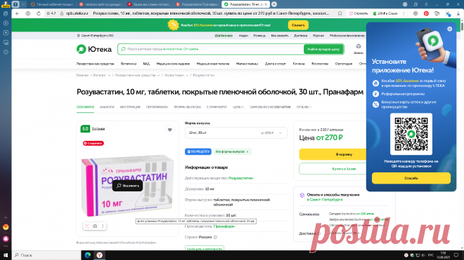Open three-dot menu under product image
This screenshot has width=464, height=260.
[103, 226]
